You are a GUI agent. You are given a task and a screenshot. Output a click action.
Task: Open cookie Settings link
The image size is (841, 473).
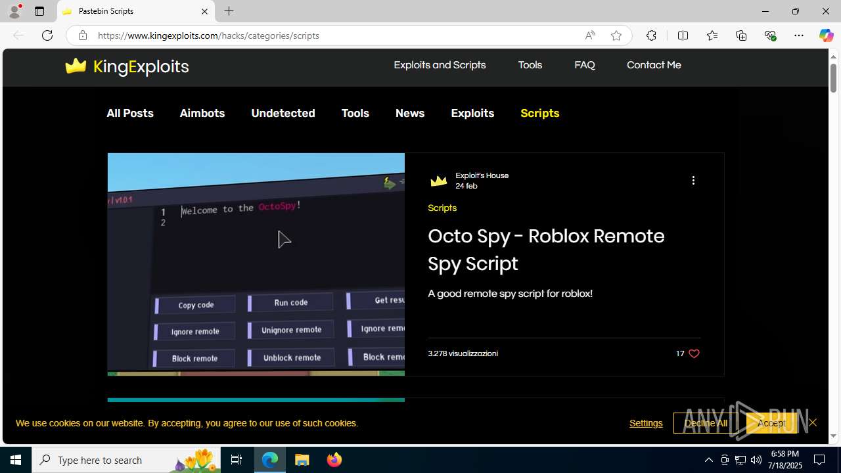(x=646, y=423)
